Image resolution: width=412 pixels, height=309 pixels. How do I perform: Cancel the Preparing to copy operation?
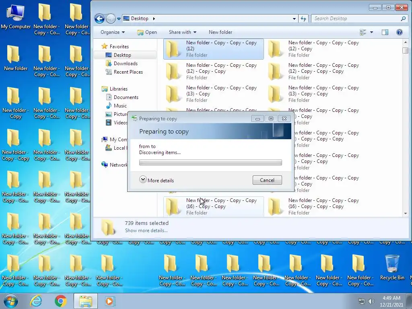[267, 180]
